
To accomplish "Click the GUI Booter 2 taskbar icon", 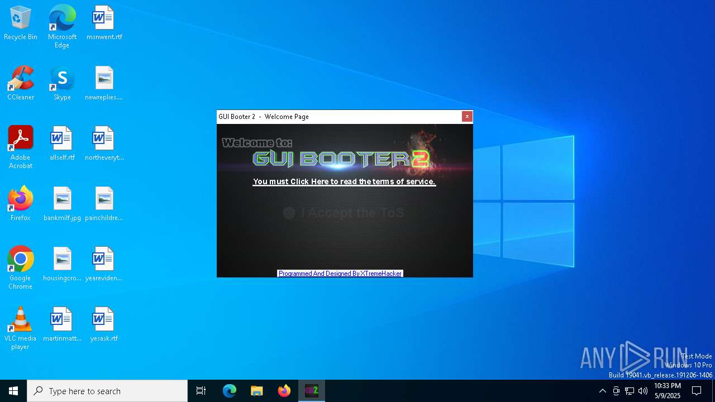I will (x=312, y=391).
